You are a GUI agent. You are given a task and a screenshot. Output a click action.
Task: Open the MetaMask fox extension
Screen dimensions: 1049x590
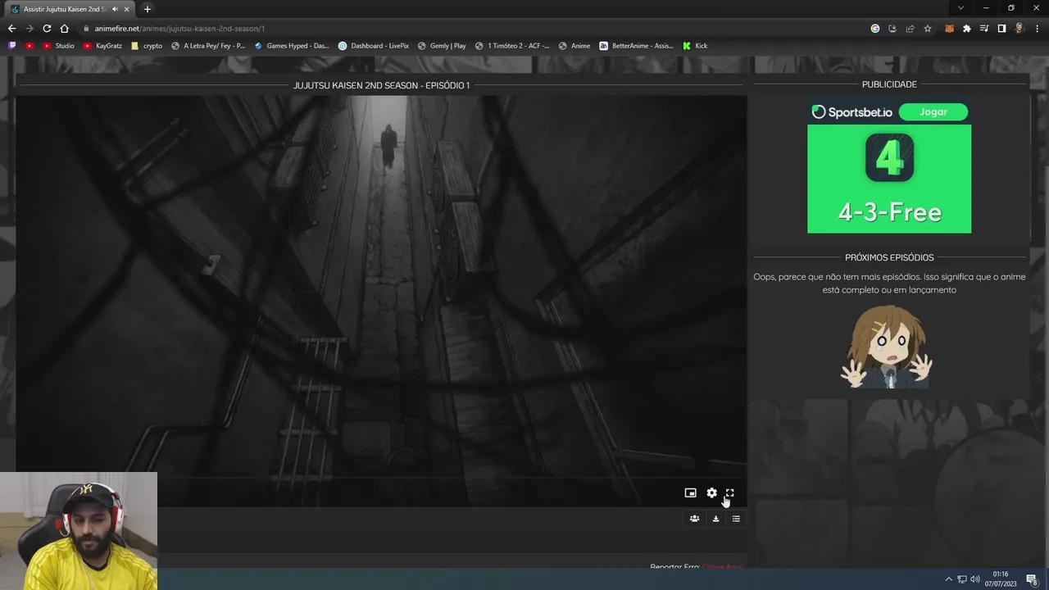click(949, 29)
